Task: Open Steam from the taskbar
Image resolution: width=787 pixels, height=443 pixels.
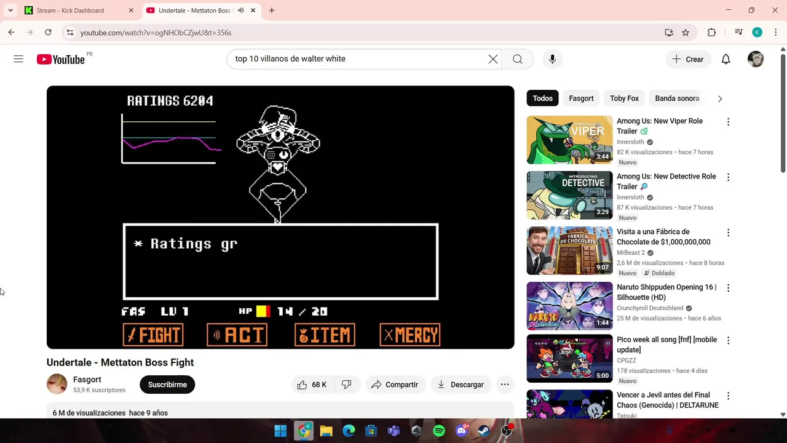Action: point(484,431)
